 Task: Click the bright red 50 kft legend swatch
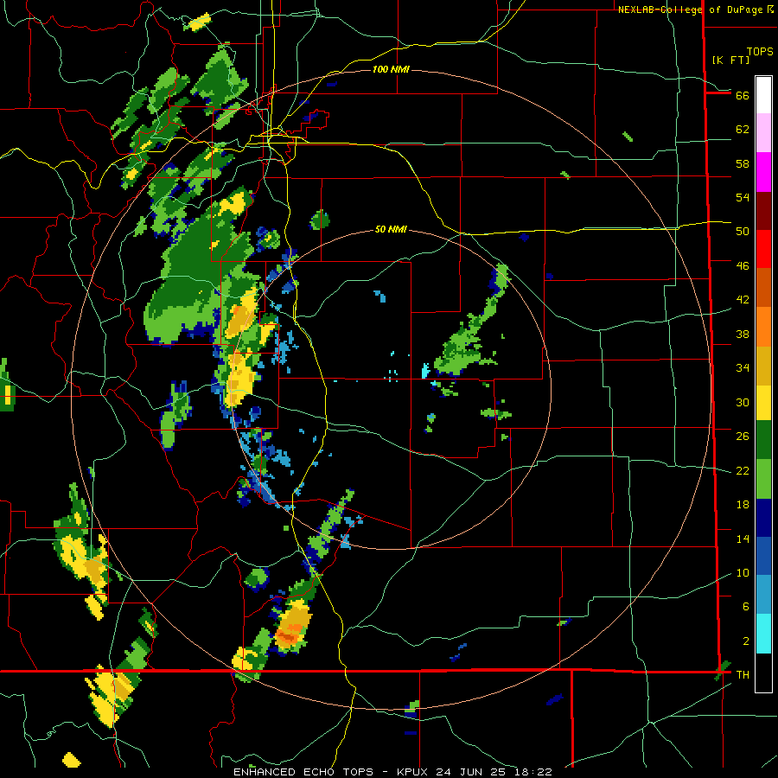click(763, 249)
